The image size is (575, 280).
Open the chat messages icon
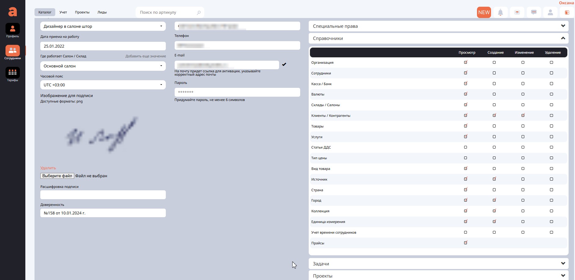533,13
